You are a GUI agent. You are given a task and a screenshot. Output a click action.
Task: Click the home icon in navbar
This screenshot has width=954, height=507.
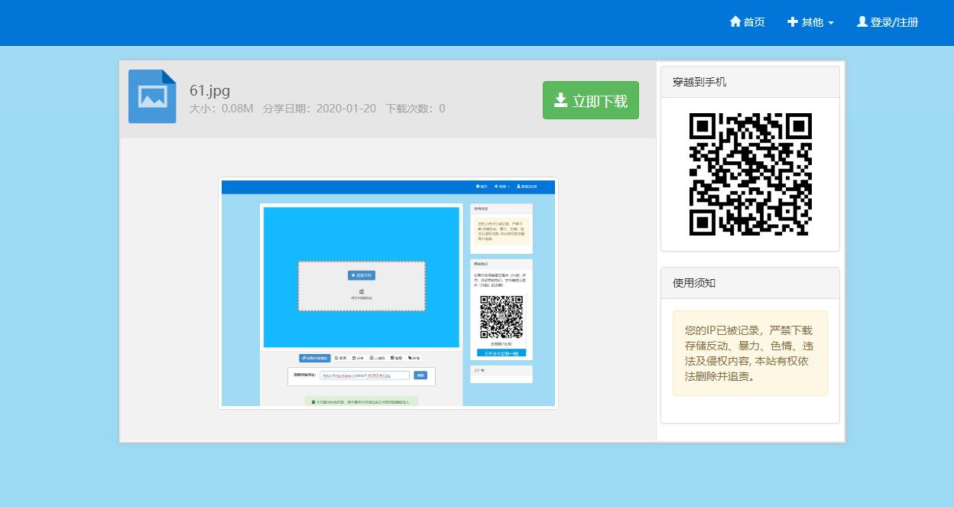(735, 22)
